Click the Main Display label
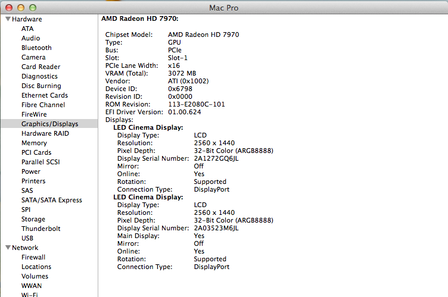The width and height of the screenshot is (448, 297). [x=138, y=236]
